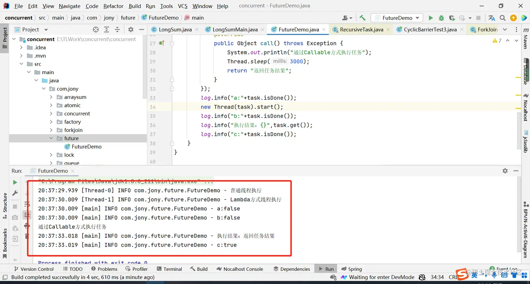This screenshot has width=530, height=284.
Task: Rerun FutureDemo in Run panel
Action: pyautogui.click(x=15, y=182)
